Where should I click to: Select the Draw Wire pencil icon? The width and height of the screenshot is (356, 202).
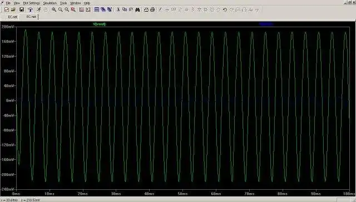click(161, 9)
